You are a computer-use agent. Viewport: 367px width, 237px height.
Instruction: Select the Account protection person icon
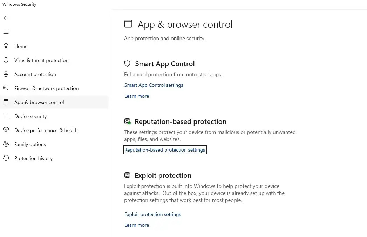click(x=6, y=74)
